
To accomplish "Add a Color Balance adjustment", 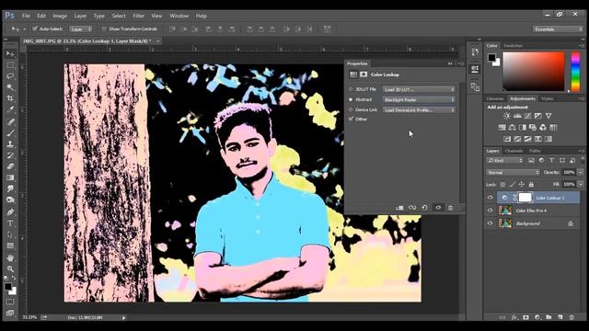I will [x=512, y=128].
